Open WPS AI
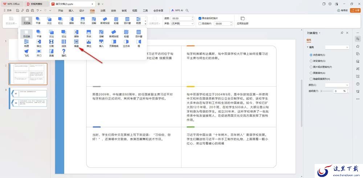The width and height of the screenshot is (363, 178). [x=177, y=10]
